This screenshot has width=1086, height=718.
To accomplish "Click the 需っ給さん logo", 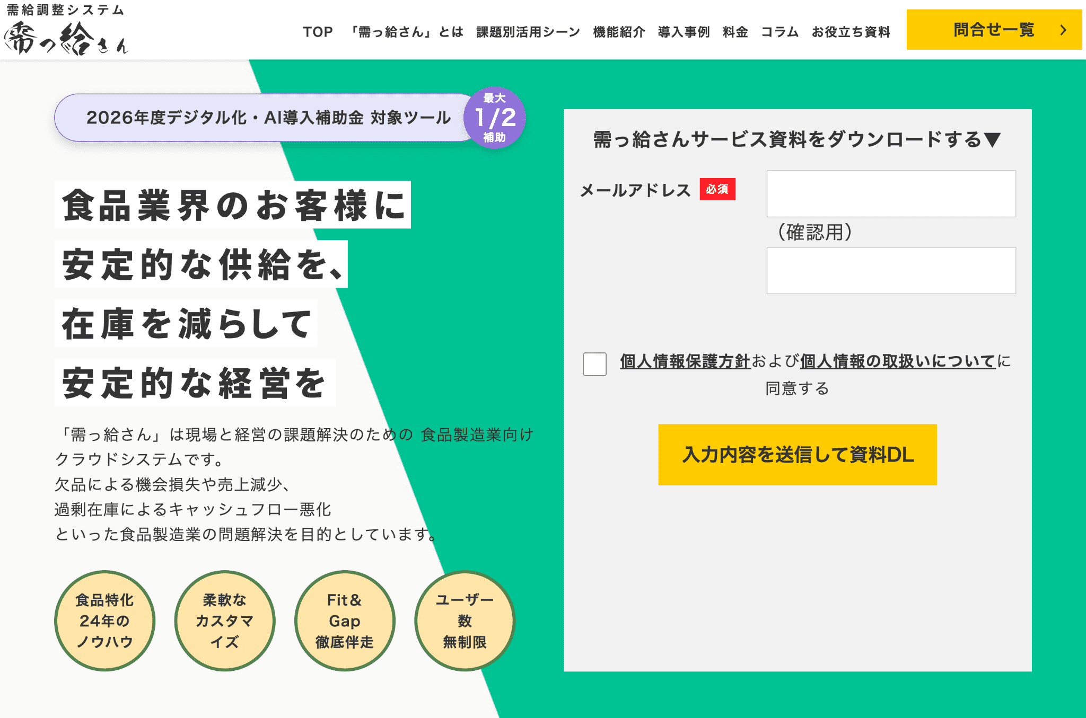I will click(66, 30).
